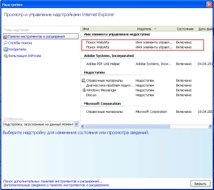The height and width of the screenshot is (190, 214).
Task: Click the 19.04.20 date cell of Microsoft row
Action: 205,112
